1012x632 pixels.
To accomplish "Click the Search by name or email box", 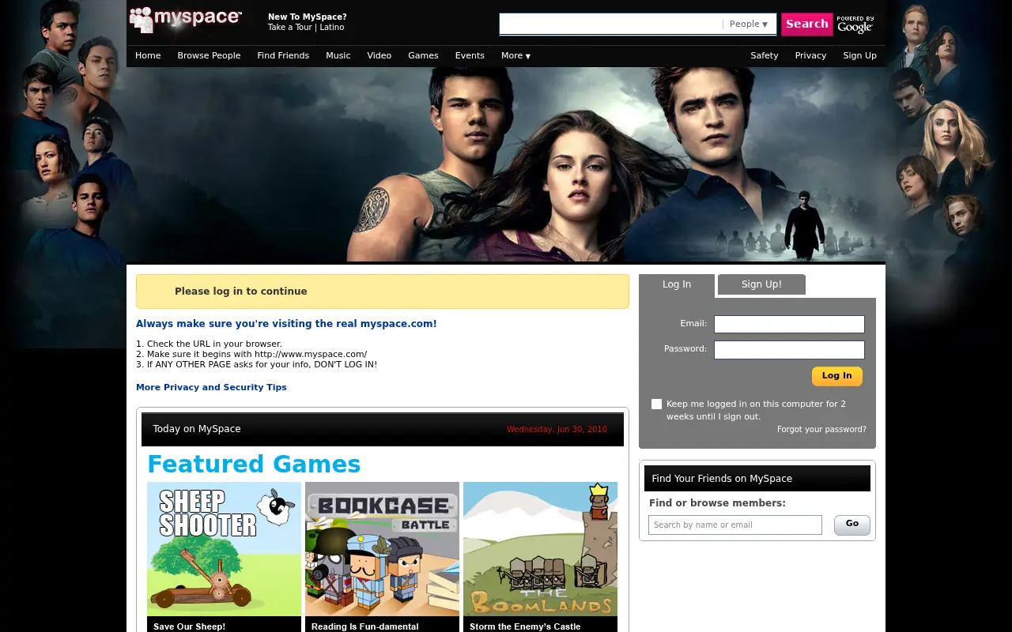I will (x=735, y=525).
